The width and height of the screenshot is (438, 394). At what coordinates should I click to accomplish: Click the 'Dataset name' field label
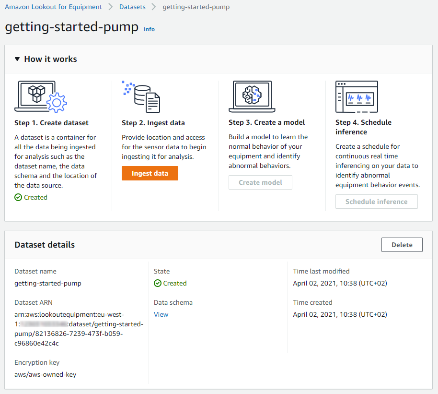point(35,272)
